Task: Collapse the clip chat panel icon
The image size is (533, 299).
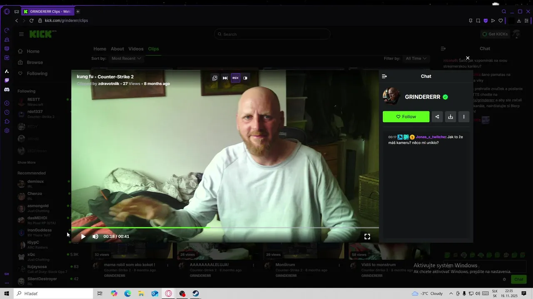Action: point(384,76)
